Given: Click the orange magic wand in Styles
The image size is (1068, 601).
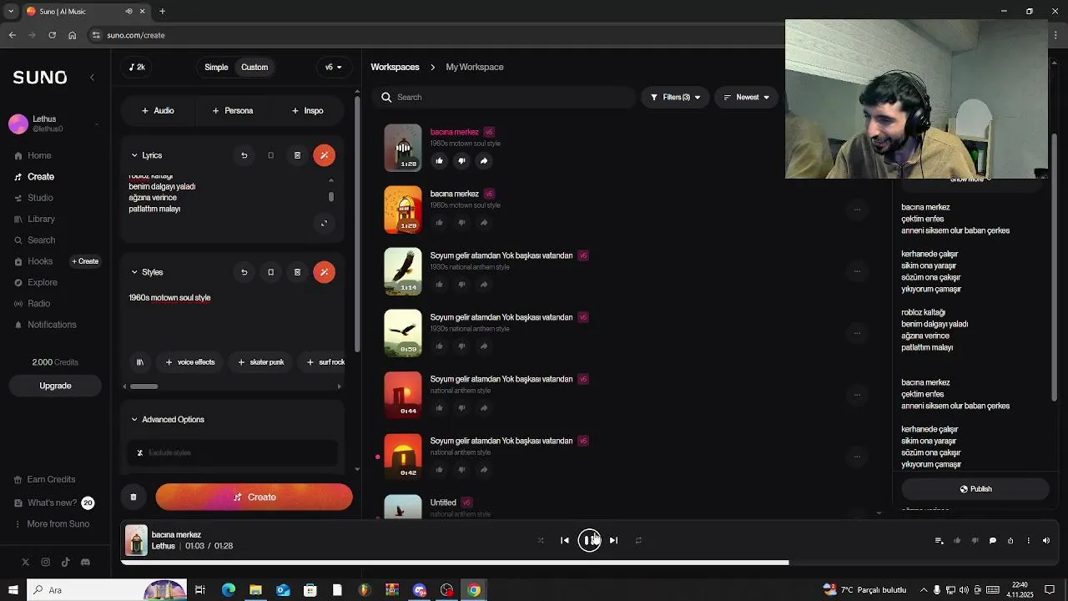Looking at the screenshot, I should point(325,272).
